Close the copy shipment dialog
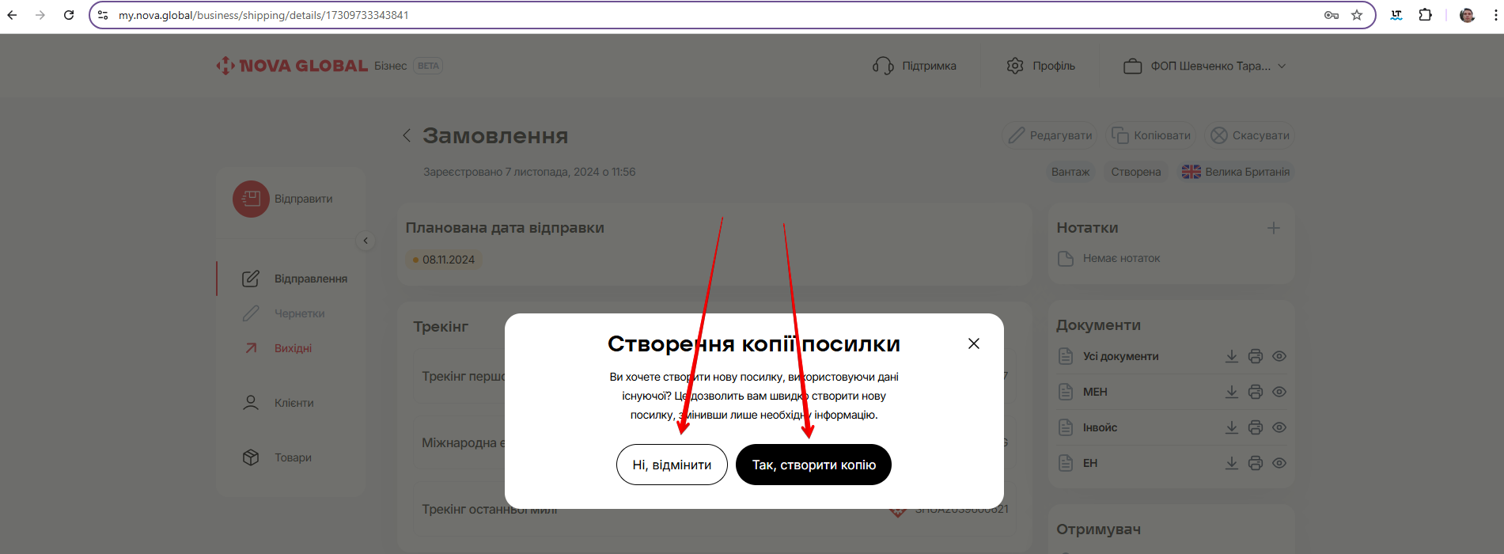Image resolution: width=1504 pixels, height=554 pixels. point(974,343)
